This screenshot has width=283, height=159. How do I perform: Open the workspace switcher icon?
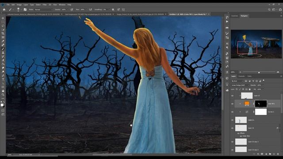point(274,10)
